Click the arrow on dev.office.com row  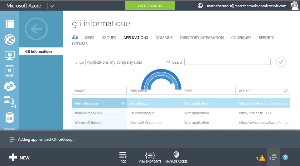pyautogui.click(x=122, y=103)
